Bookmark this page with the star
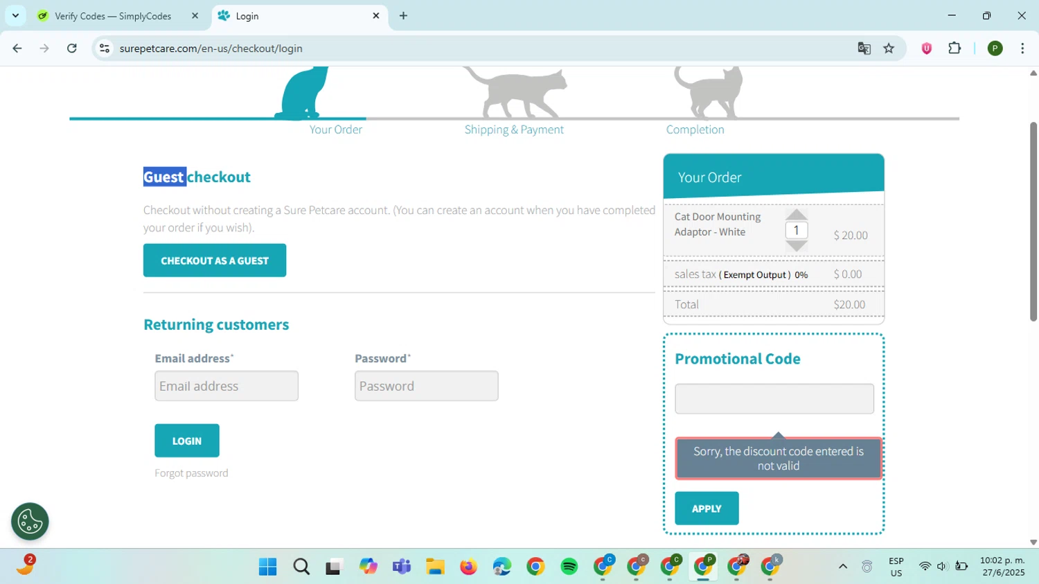This screenshot has height=584, width=1039. [889, 48]
